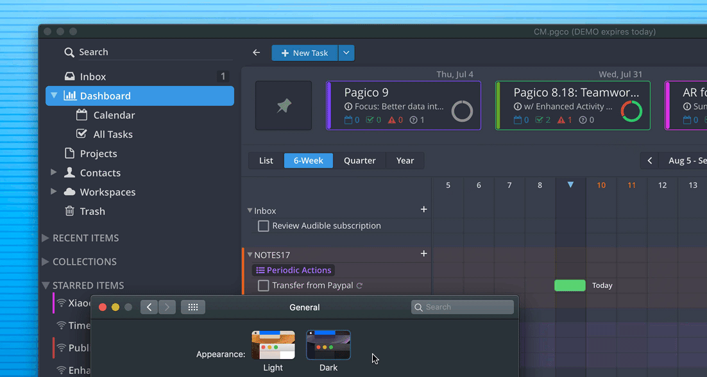Show all preferences grid icon

(x=193, y=307)
